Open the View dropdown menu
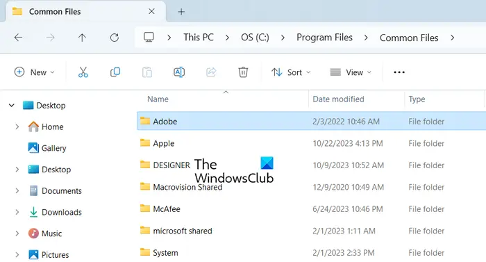 [x=351, y=72]
